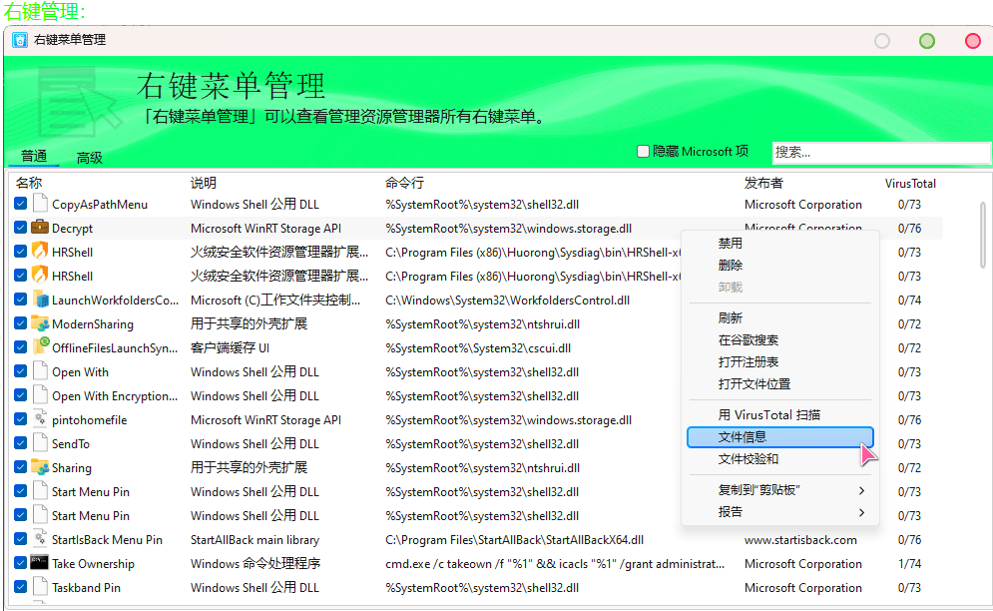This screenshot has width=993, height=611.
Task: Select 禁用 from the context menu
Action: pyautogui.click(x=731, y=243)
